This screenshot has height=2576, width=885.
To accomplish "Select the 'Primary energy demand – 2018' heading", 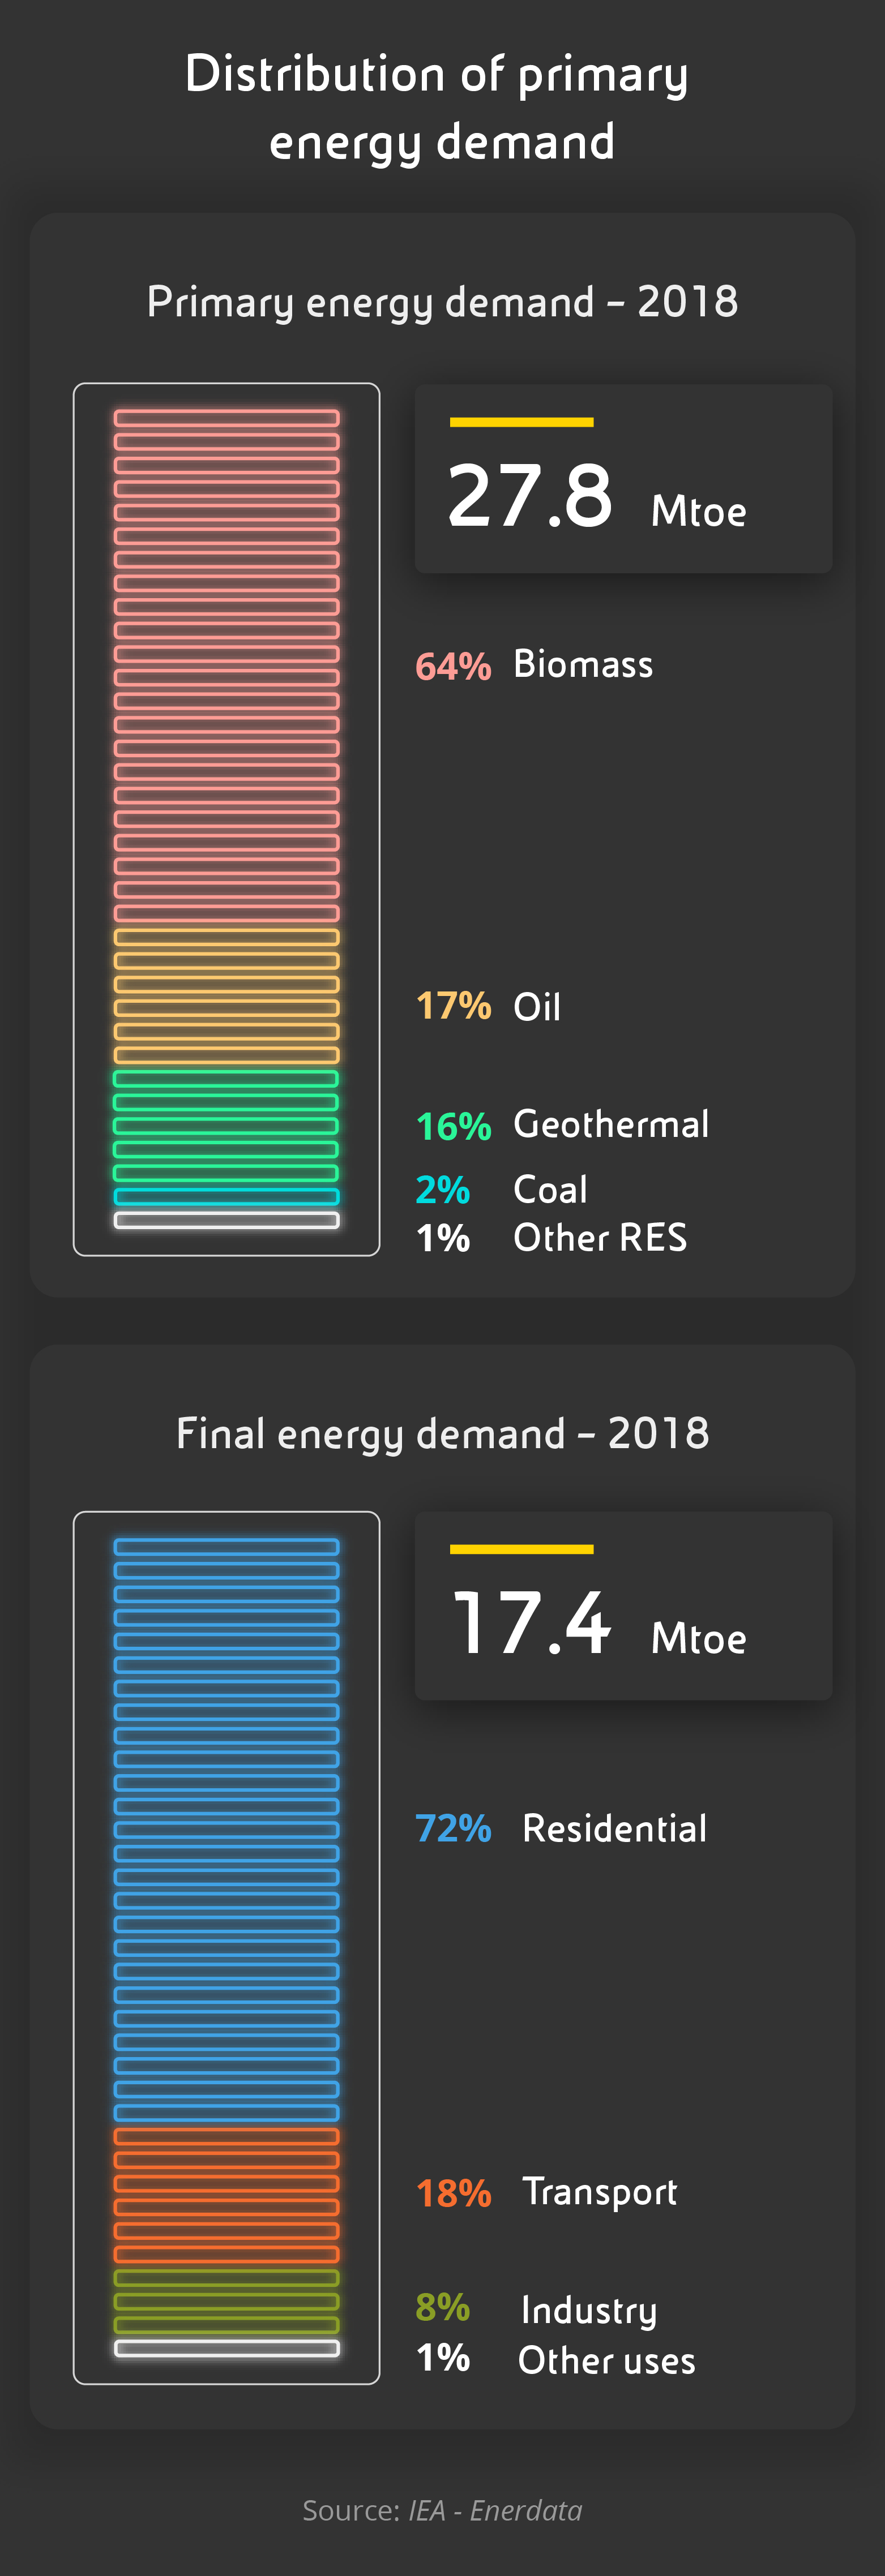I will pyautogui.click(x=442, y=302).
